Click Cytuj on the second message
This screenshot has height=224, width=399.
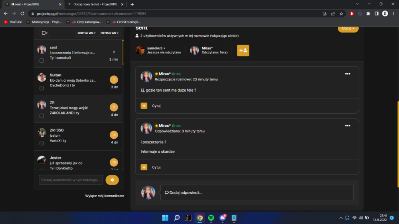[x=156, y=167]
